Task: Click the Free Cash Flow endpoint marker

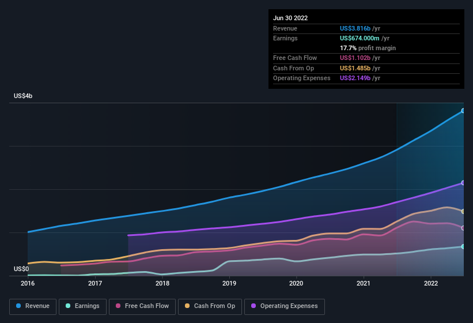Action: [463, 228]
